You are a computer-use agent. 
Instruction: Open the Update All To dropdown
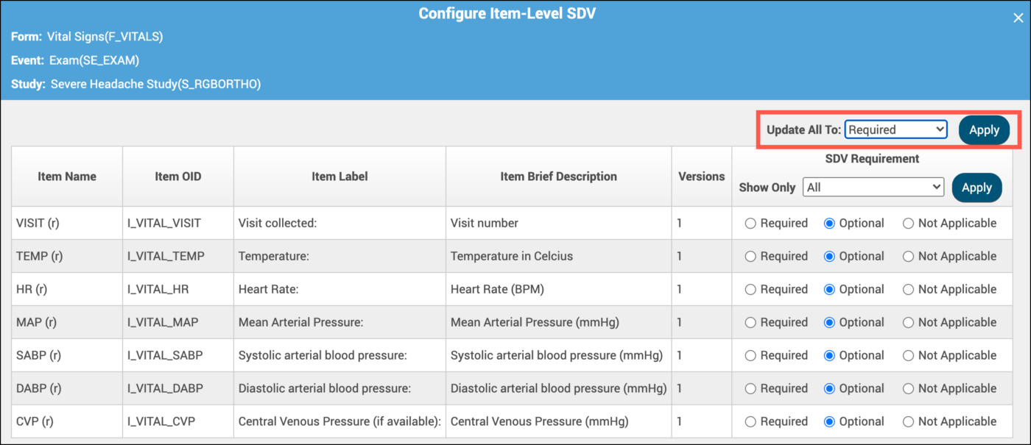(895, 129)
